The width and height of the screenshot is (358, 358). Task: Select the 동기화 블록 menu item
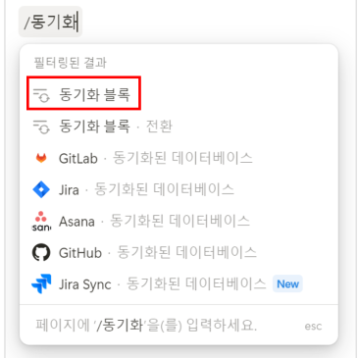tap(179, 94)
